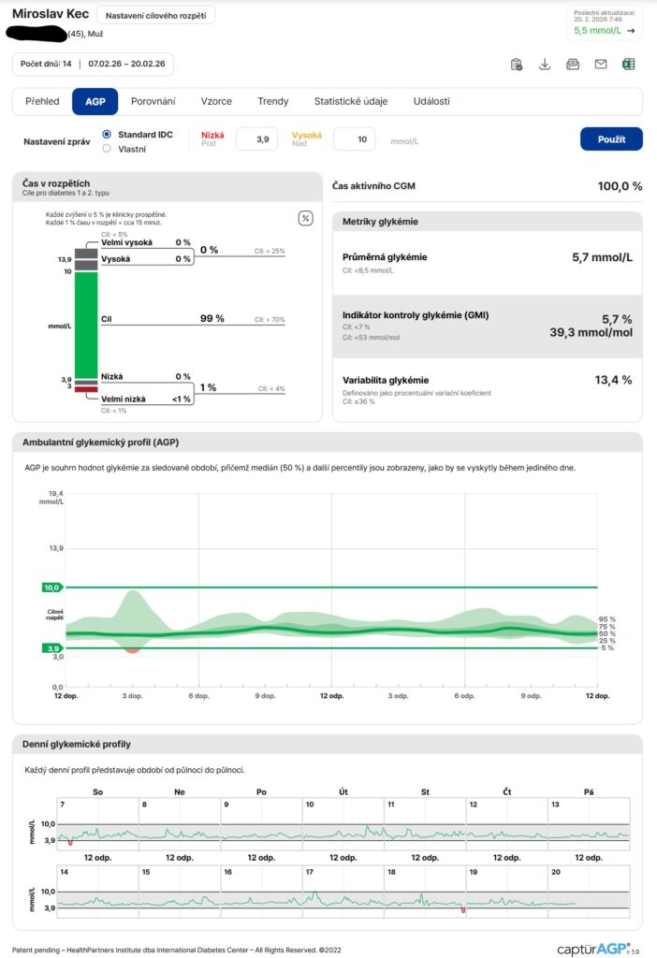Image resolution: width=657 pixels, height=958 pixels.
Task: Click the clipboard report icon
Action: tap(517, 65)
